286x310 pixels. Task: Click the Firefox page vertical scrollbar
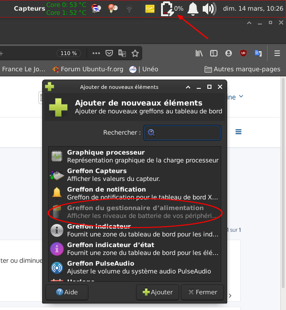[x=283, y=184]
